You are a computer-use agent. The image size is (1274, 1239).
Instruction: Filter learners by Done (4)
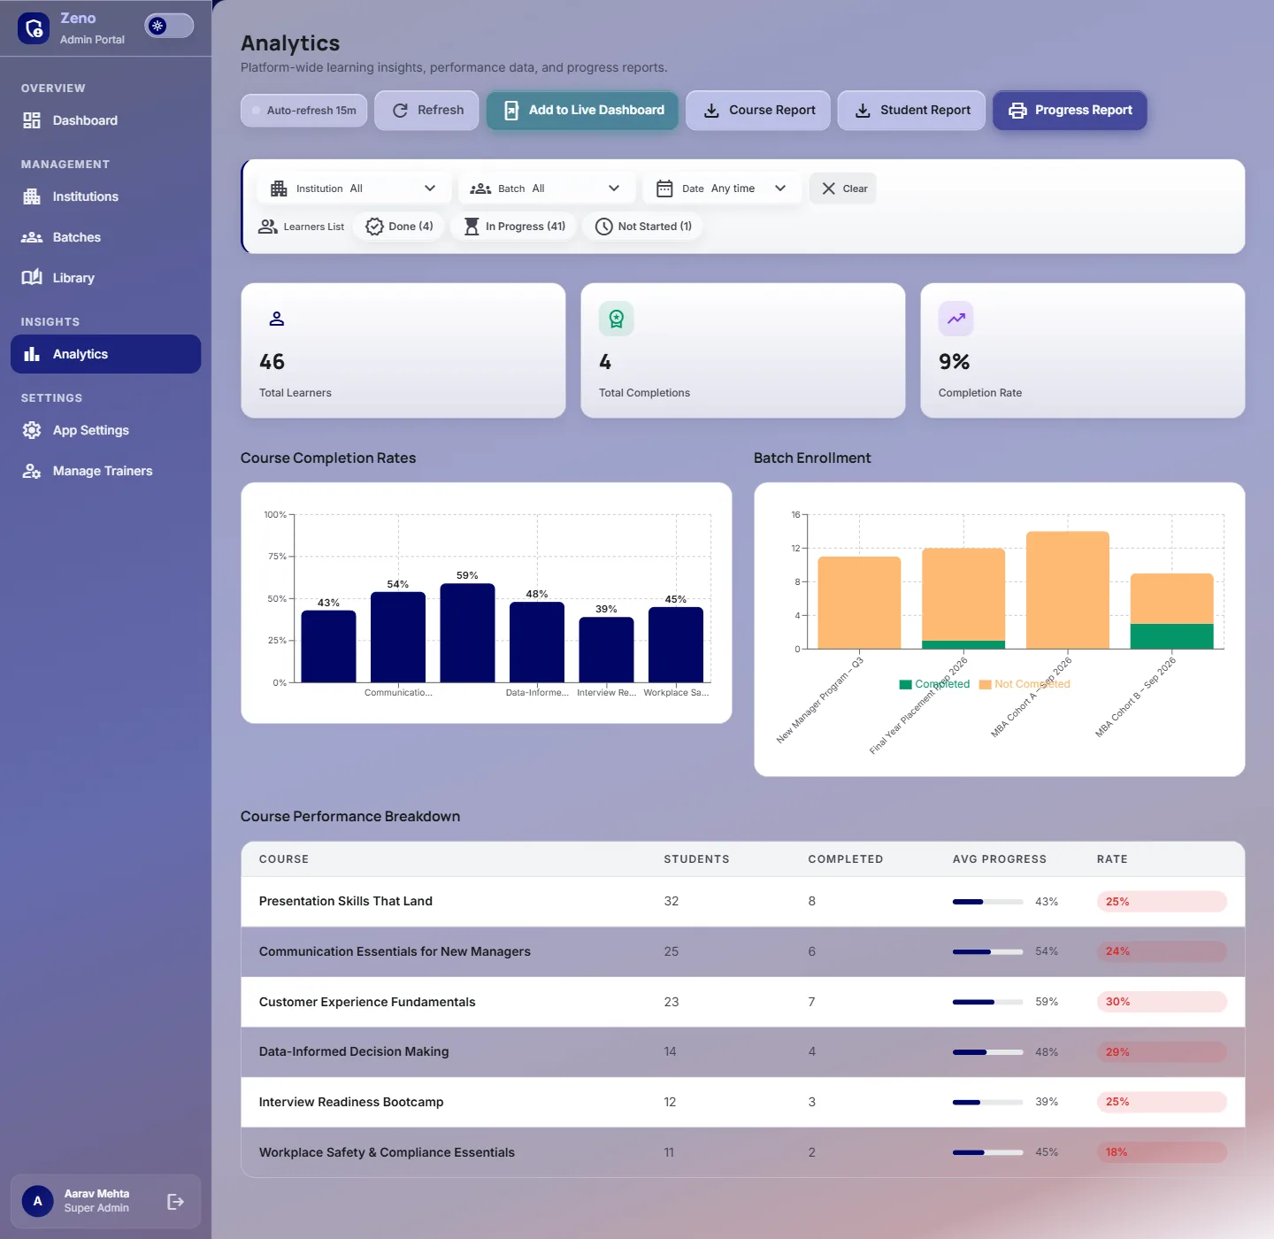point(399,227)
